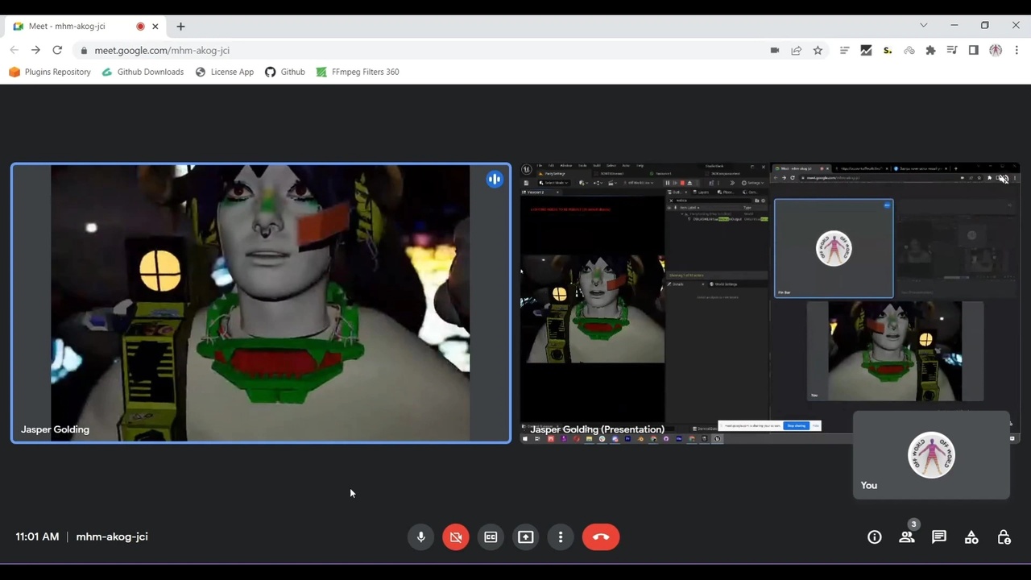This screenshot has width=1031, height=580.
Task: Open Extensions puzzle menu
Action: pos(931,50)
